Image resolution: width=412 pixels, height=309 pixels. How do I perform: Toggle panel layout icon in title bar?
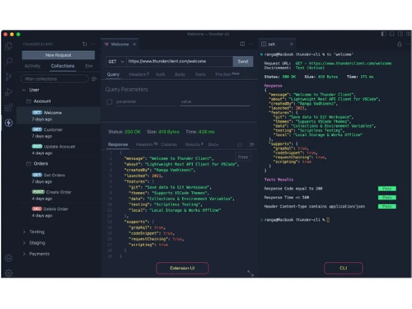(x=392, y=34)
